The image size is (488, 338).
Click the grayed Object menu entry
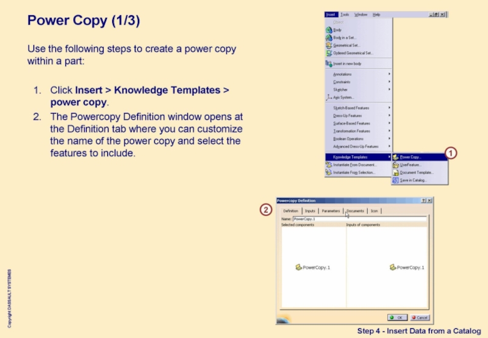(x=339, y=23)
